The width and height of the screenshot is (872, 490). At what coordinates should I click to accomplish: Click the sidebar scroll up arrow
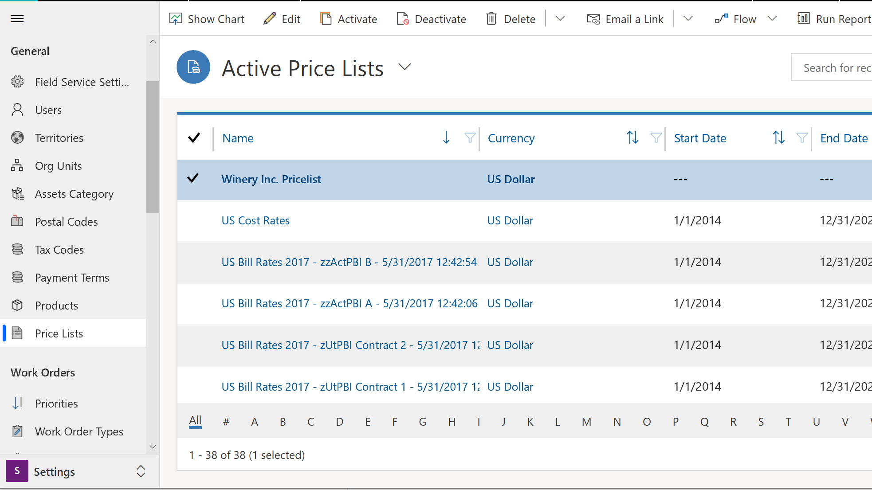point(153,42)
